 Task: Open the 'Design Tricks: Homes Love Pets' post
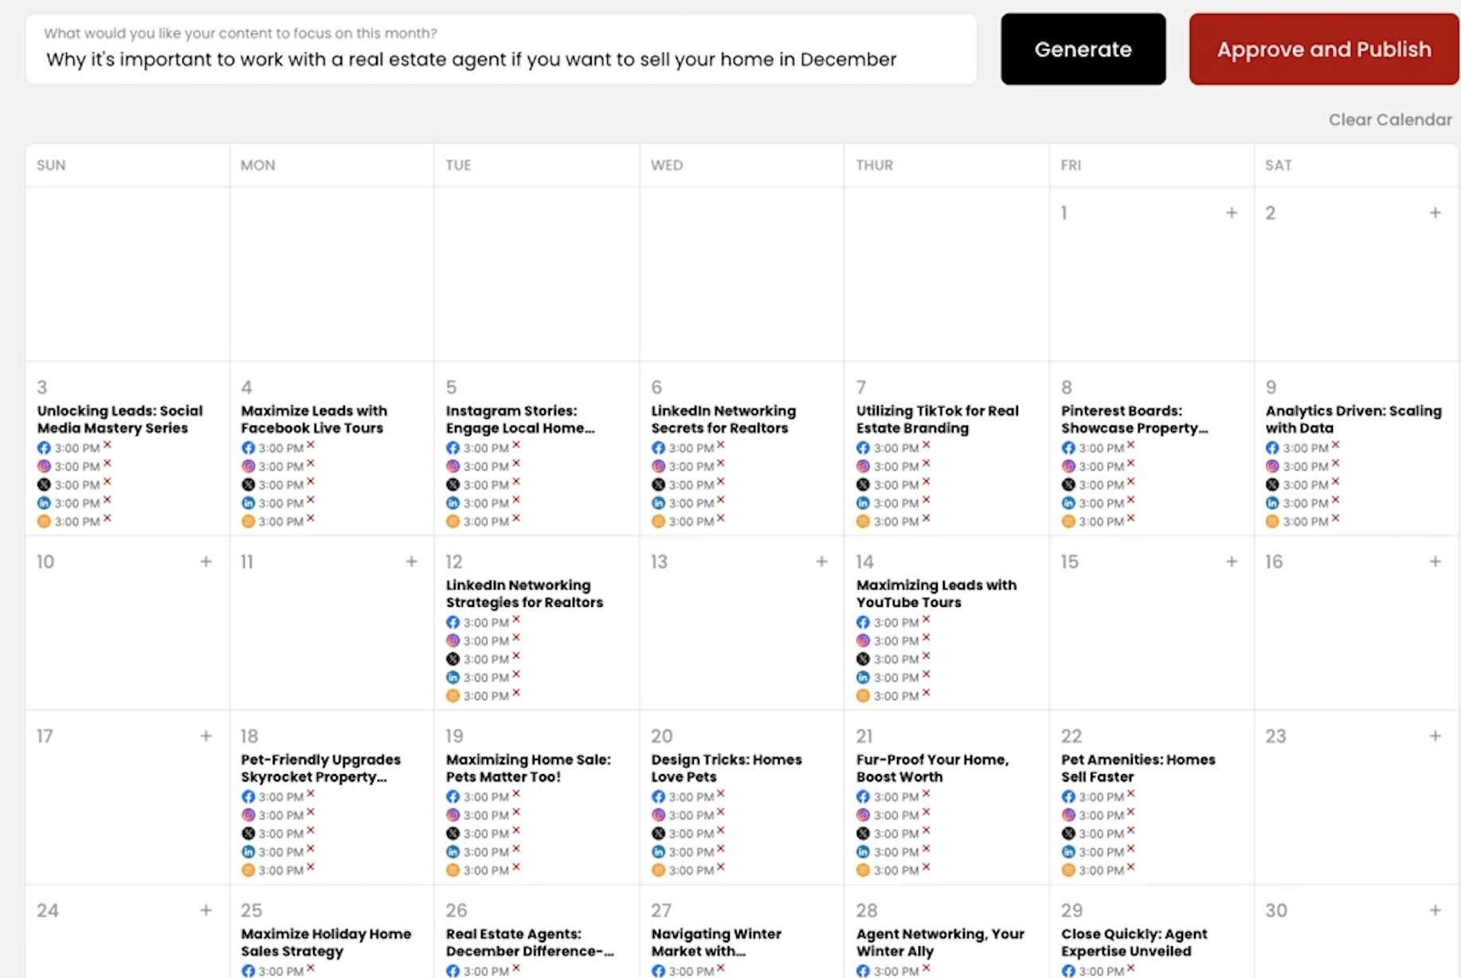coord(727,769)
